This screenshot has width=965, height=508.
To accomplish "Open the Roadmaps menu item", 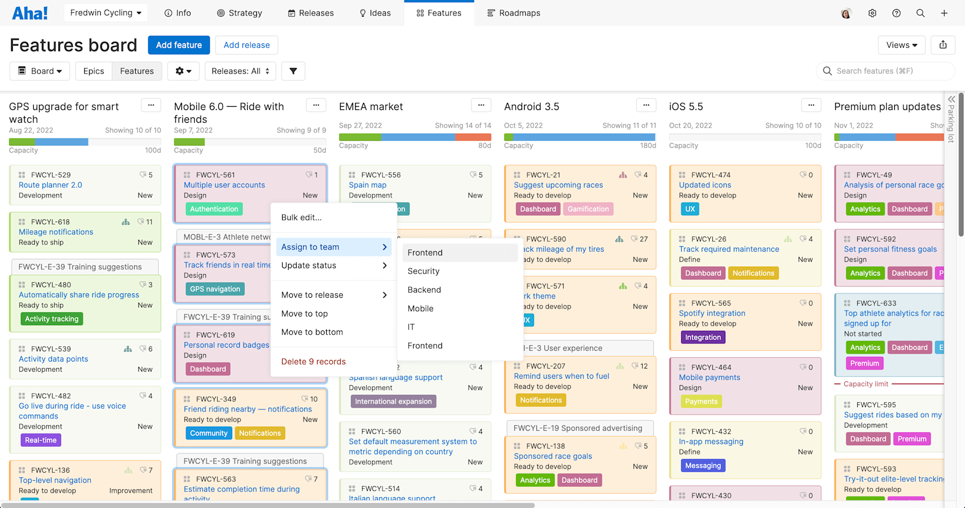I will pyautogui.click(x=513, y=13).
